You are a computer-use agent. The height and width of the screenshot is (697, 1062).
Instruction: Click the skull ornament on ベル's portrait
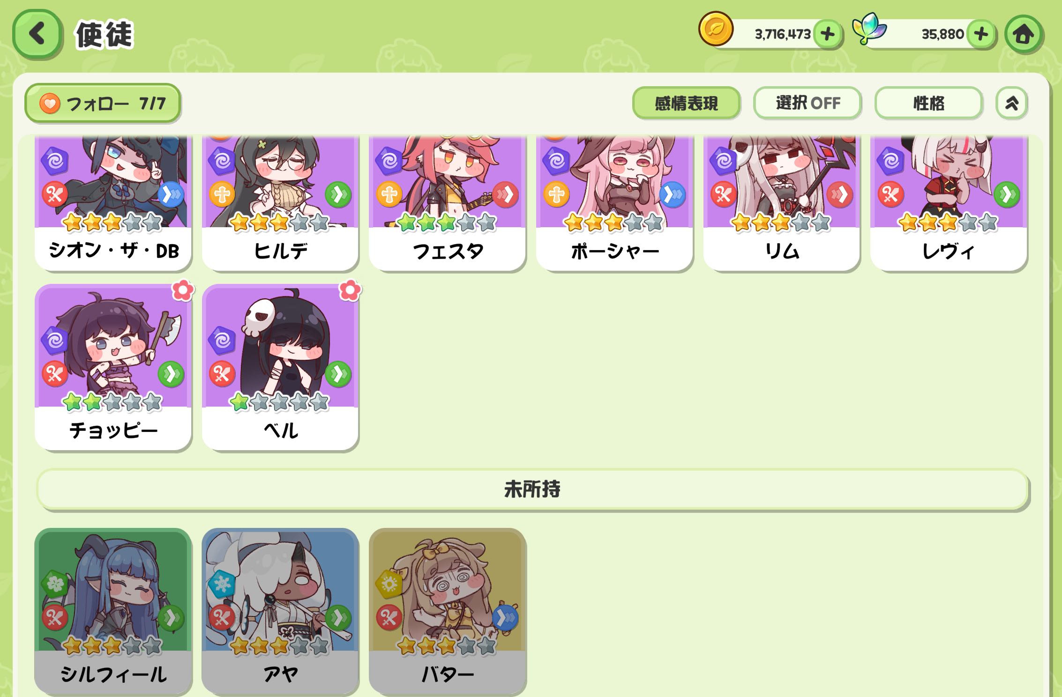(x=258, y=317)
